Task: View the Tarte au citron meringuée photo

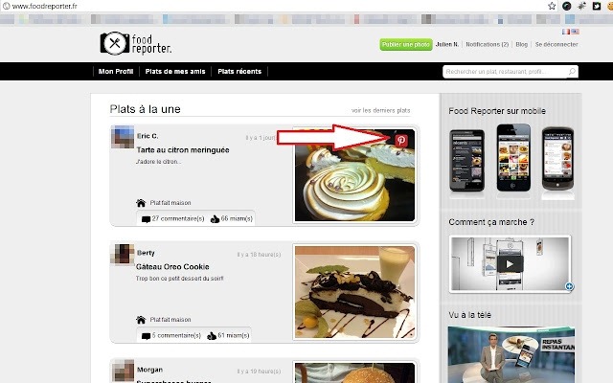Action: click(355, 175)
